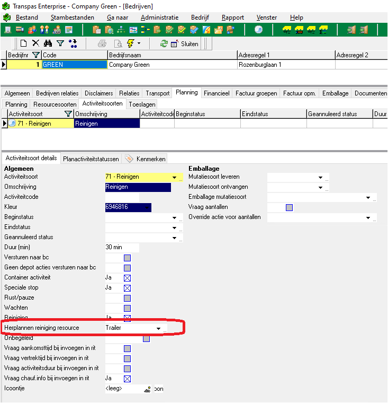The height and width of the screenshot is (403, 388).
Task: Click the funnel filter icon in the toolbar
Action: click(x=60, y=43)
